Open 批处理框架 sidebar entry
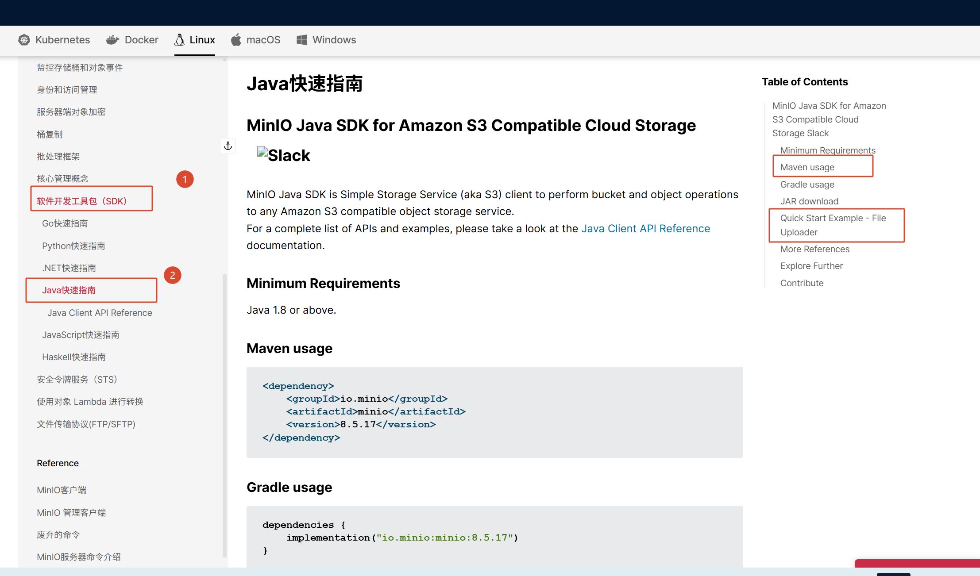Screen dimensions: 980x576 [x=58, y=157]
